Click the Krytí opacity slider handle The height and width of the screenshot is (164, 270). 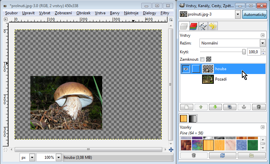click(244, 52)
